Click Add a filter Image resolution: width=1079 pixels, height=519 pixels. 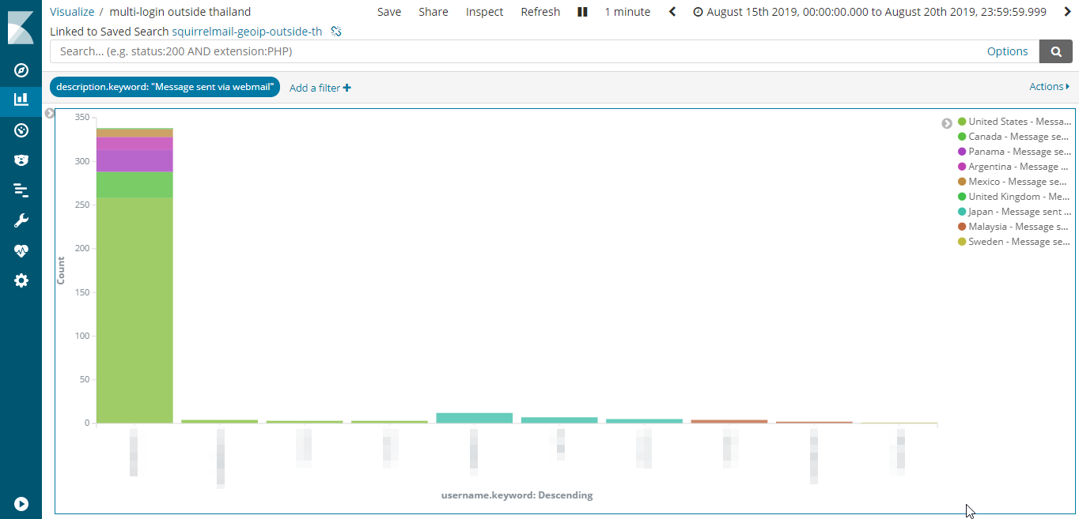(x=320, y=88)
